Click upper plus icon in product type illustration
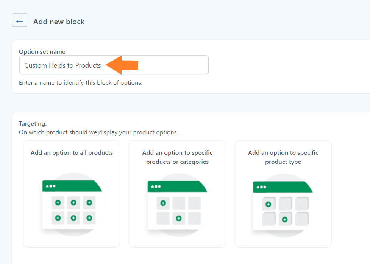Image resolution: width=370 pixels, height=264 pixels. tap(268, 204)
